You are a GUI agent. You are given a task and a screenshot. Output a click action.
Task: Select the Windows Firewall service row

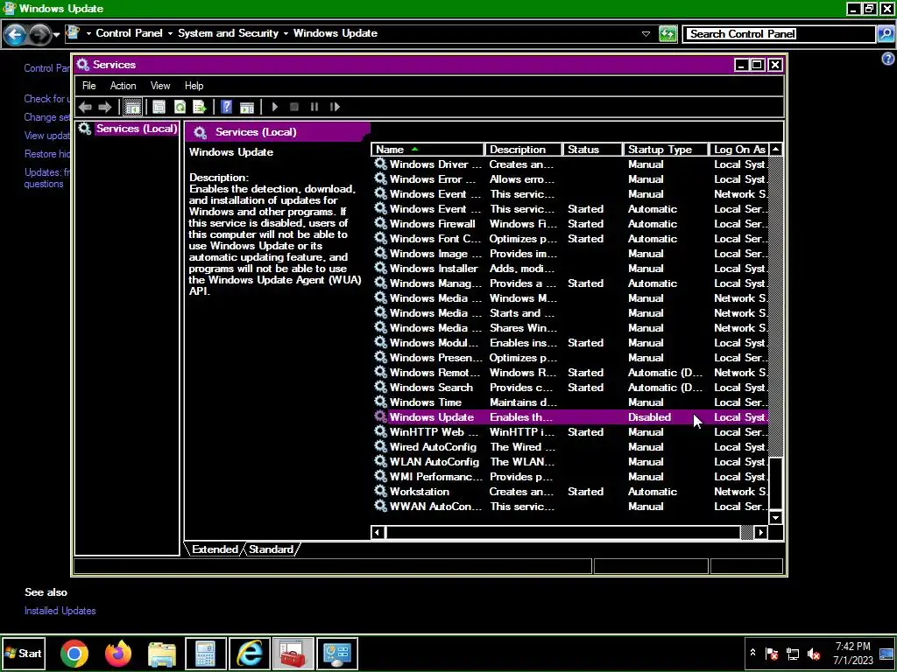pyautogui.click(x=569, y=224)
